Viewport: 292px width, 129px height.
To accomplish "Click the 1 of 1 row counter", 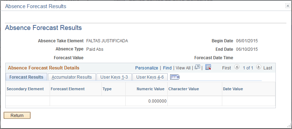I will coord(248,68).
